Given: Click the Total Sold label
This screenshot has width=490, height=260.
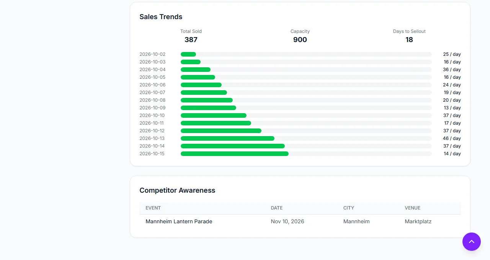Looking at the screenshot, I should tap(191, 31).
